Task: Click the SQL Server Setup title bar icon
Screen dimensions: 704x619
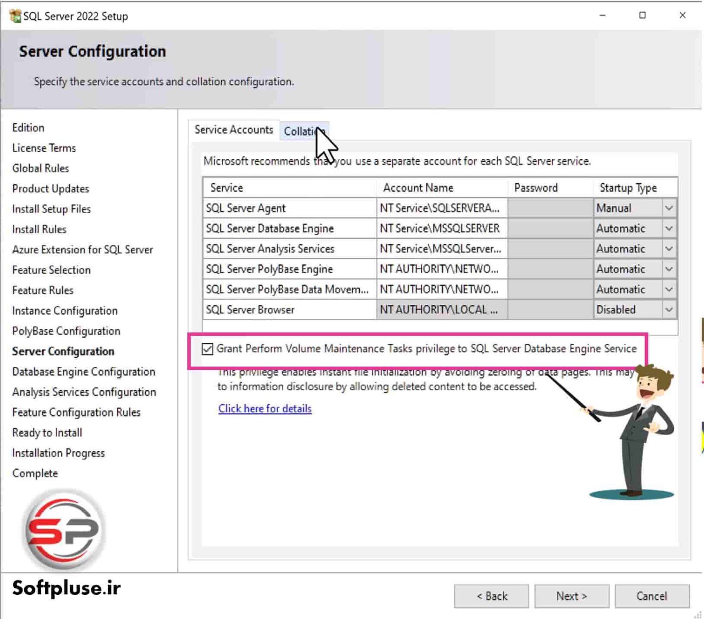Action: (x=14, y=15)
